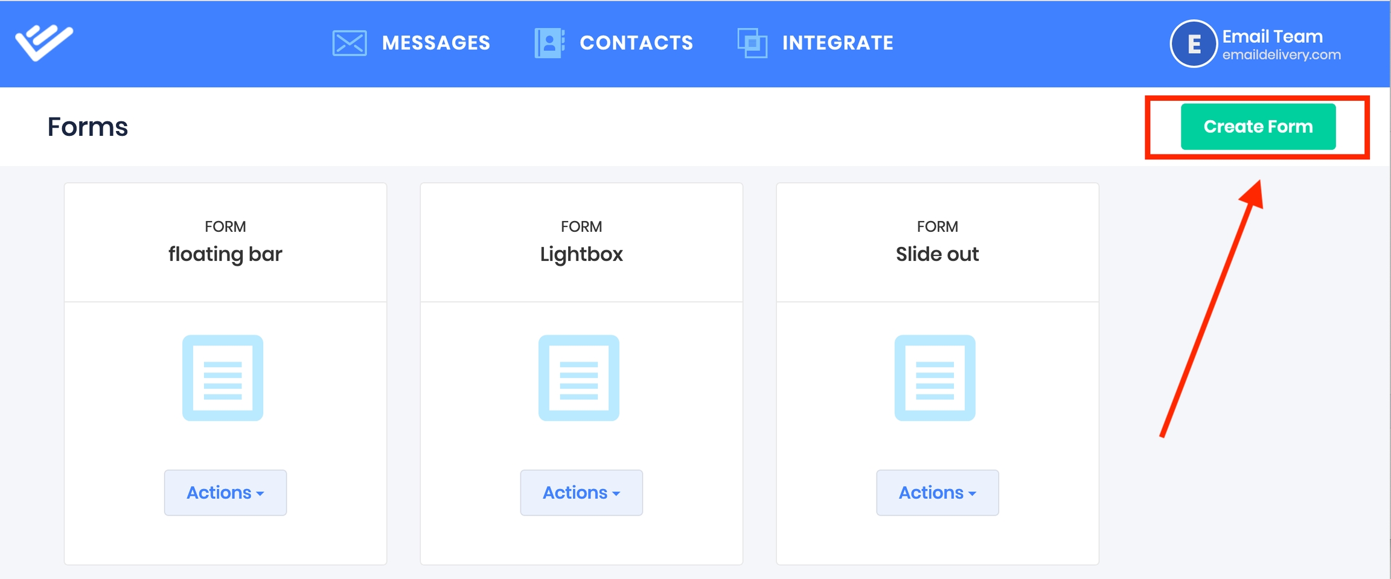Open Actions dropdown under Slide out

(x=937, y=493)
